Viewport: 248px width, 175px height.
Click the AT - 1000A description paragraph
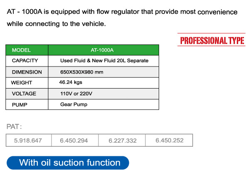coord(122,18)
